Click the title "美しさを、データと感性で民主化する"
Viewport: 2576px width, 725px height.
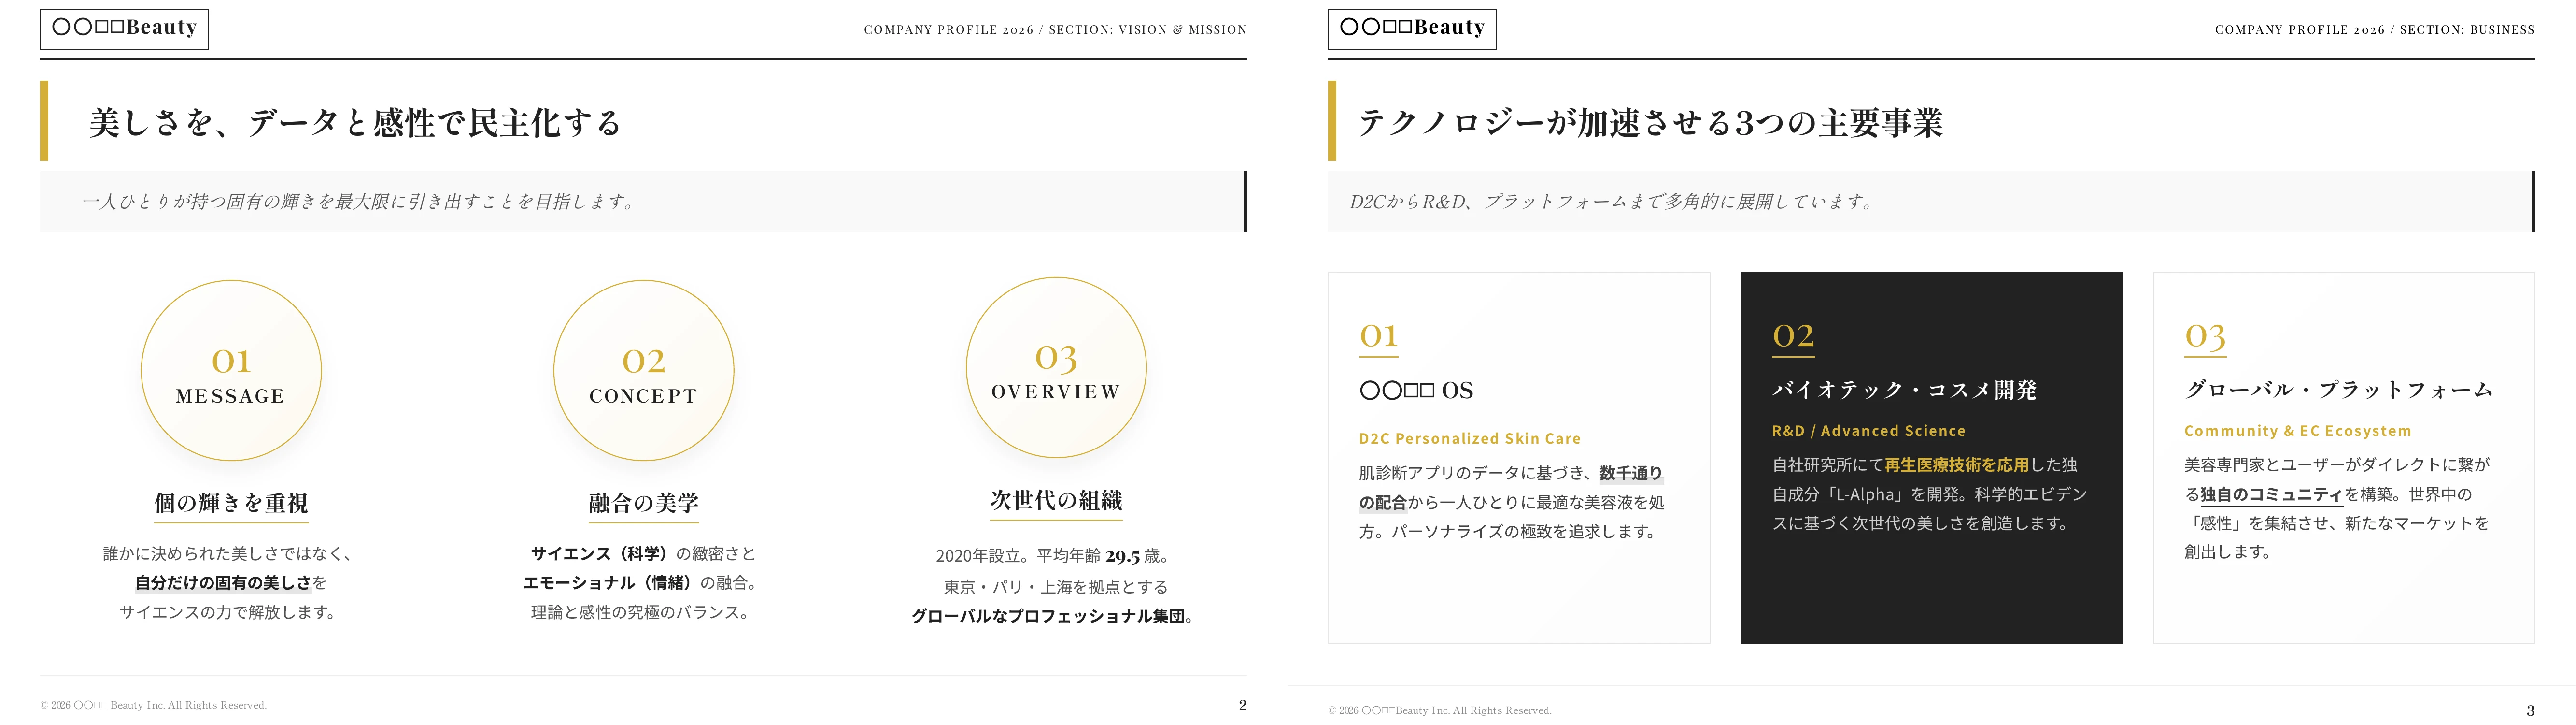click(355, 122)
